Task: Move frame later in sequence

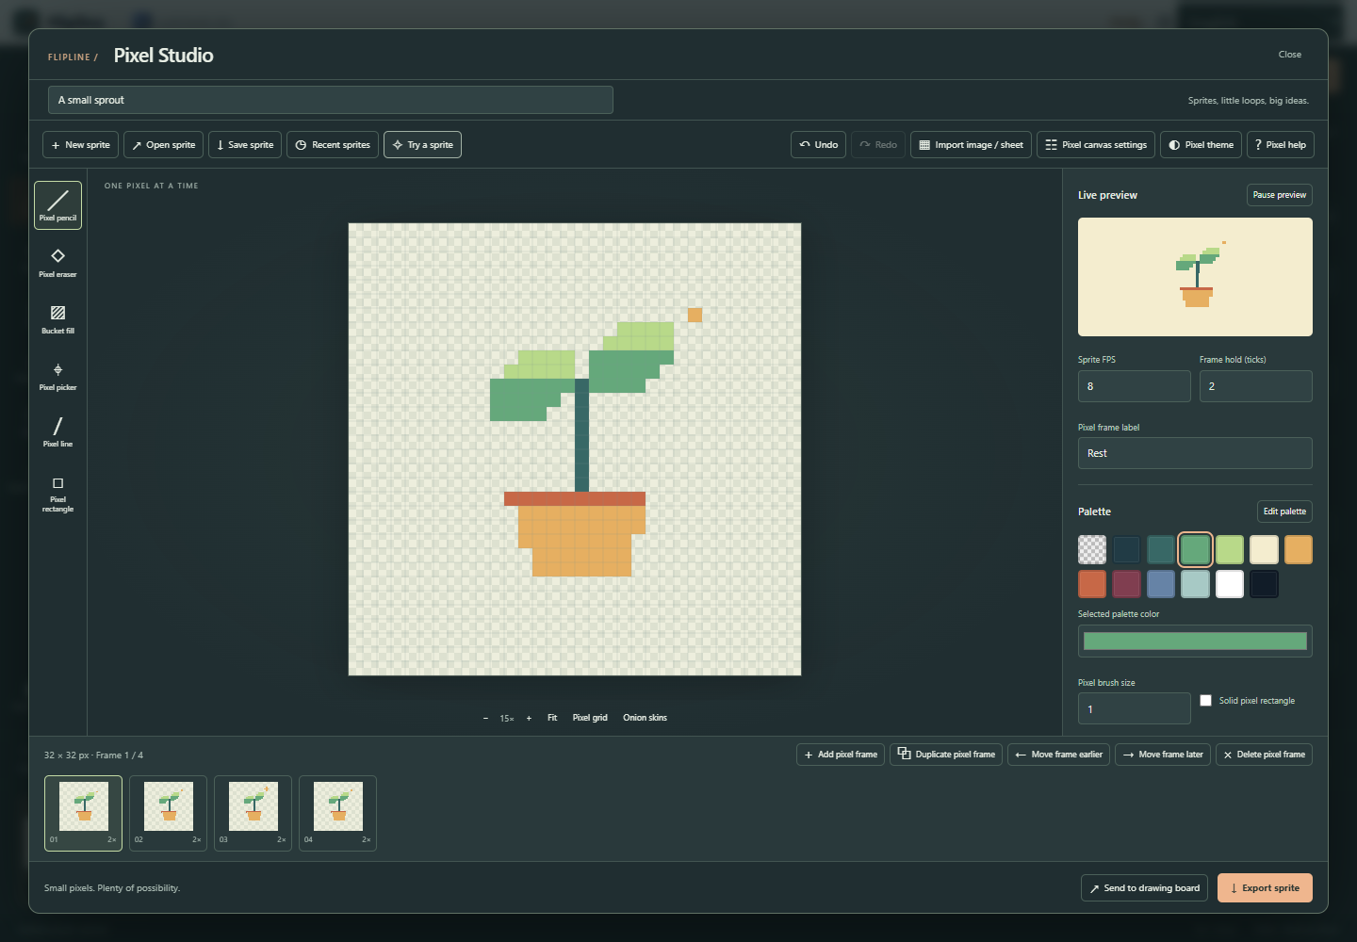Action: pyautogui.click(x=1163, y=755)
